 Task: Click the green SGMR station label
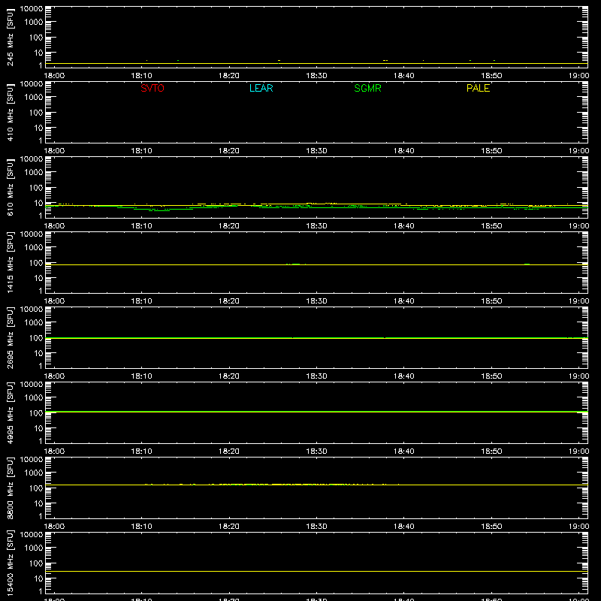367,88
